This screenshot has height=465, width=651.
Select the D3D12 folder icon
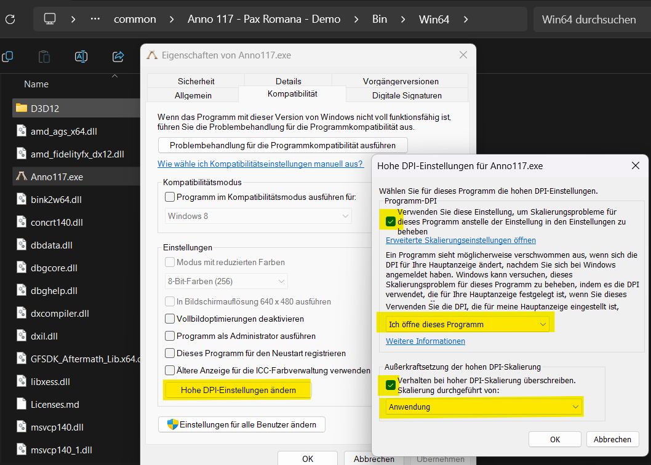tap(21, 108)
